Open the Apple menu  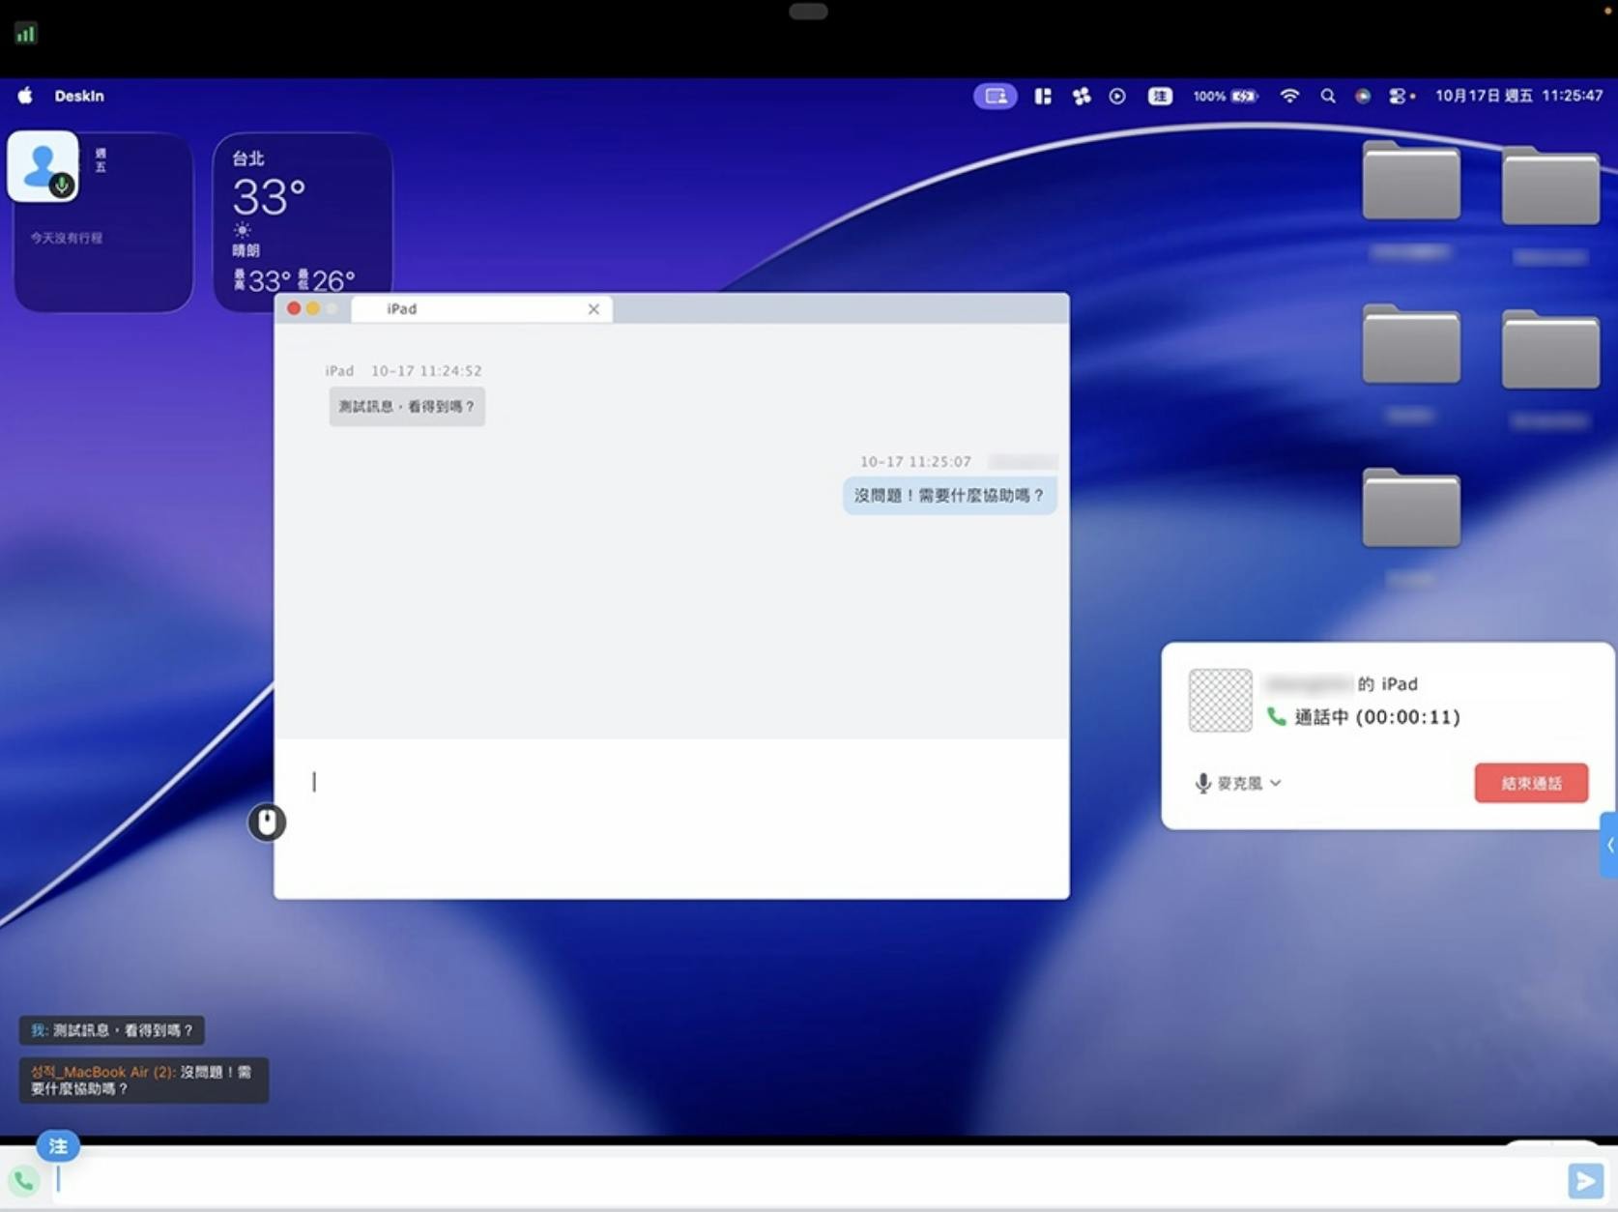click(25, 96)
